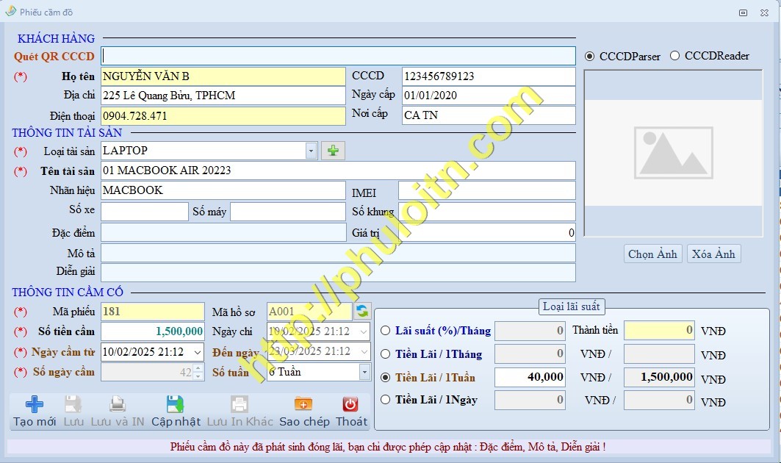Open the Ngày cầm từ date picker

(x=197, y=352)
